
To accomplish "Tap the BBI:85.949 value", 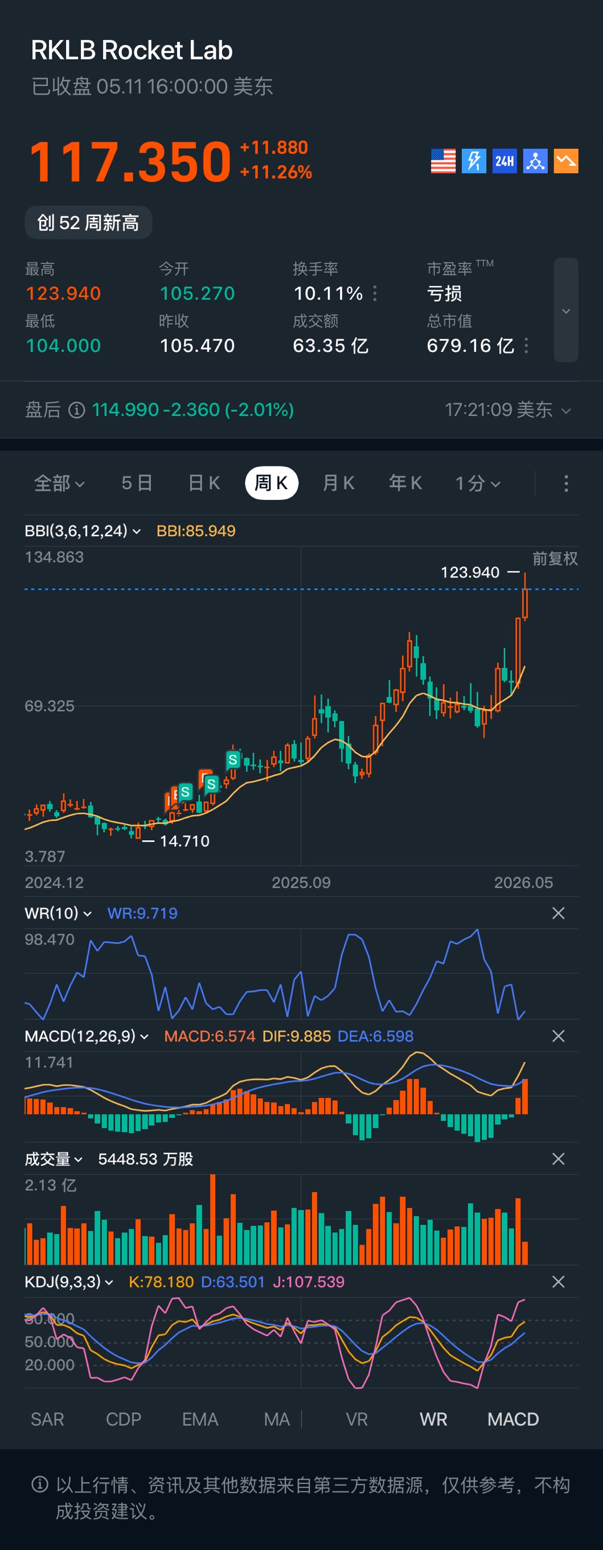I will click(x=196, y=531).
